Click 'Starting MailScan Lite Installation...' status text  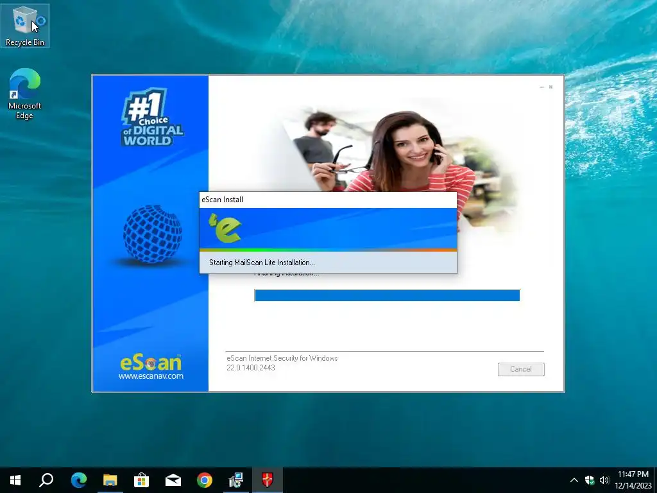(262, 263)
